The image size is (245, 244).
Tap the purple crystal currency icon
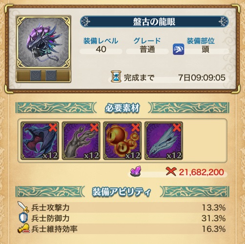point(136,171)
